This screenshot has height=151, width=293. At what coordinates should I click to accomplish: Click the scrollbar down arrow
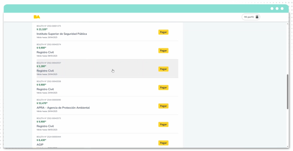pyautogui.click(x=288, y=146)
